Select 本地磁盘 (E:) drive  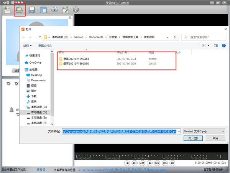[x=39, y=117]
